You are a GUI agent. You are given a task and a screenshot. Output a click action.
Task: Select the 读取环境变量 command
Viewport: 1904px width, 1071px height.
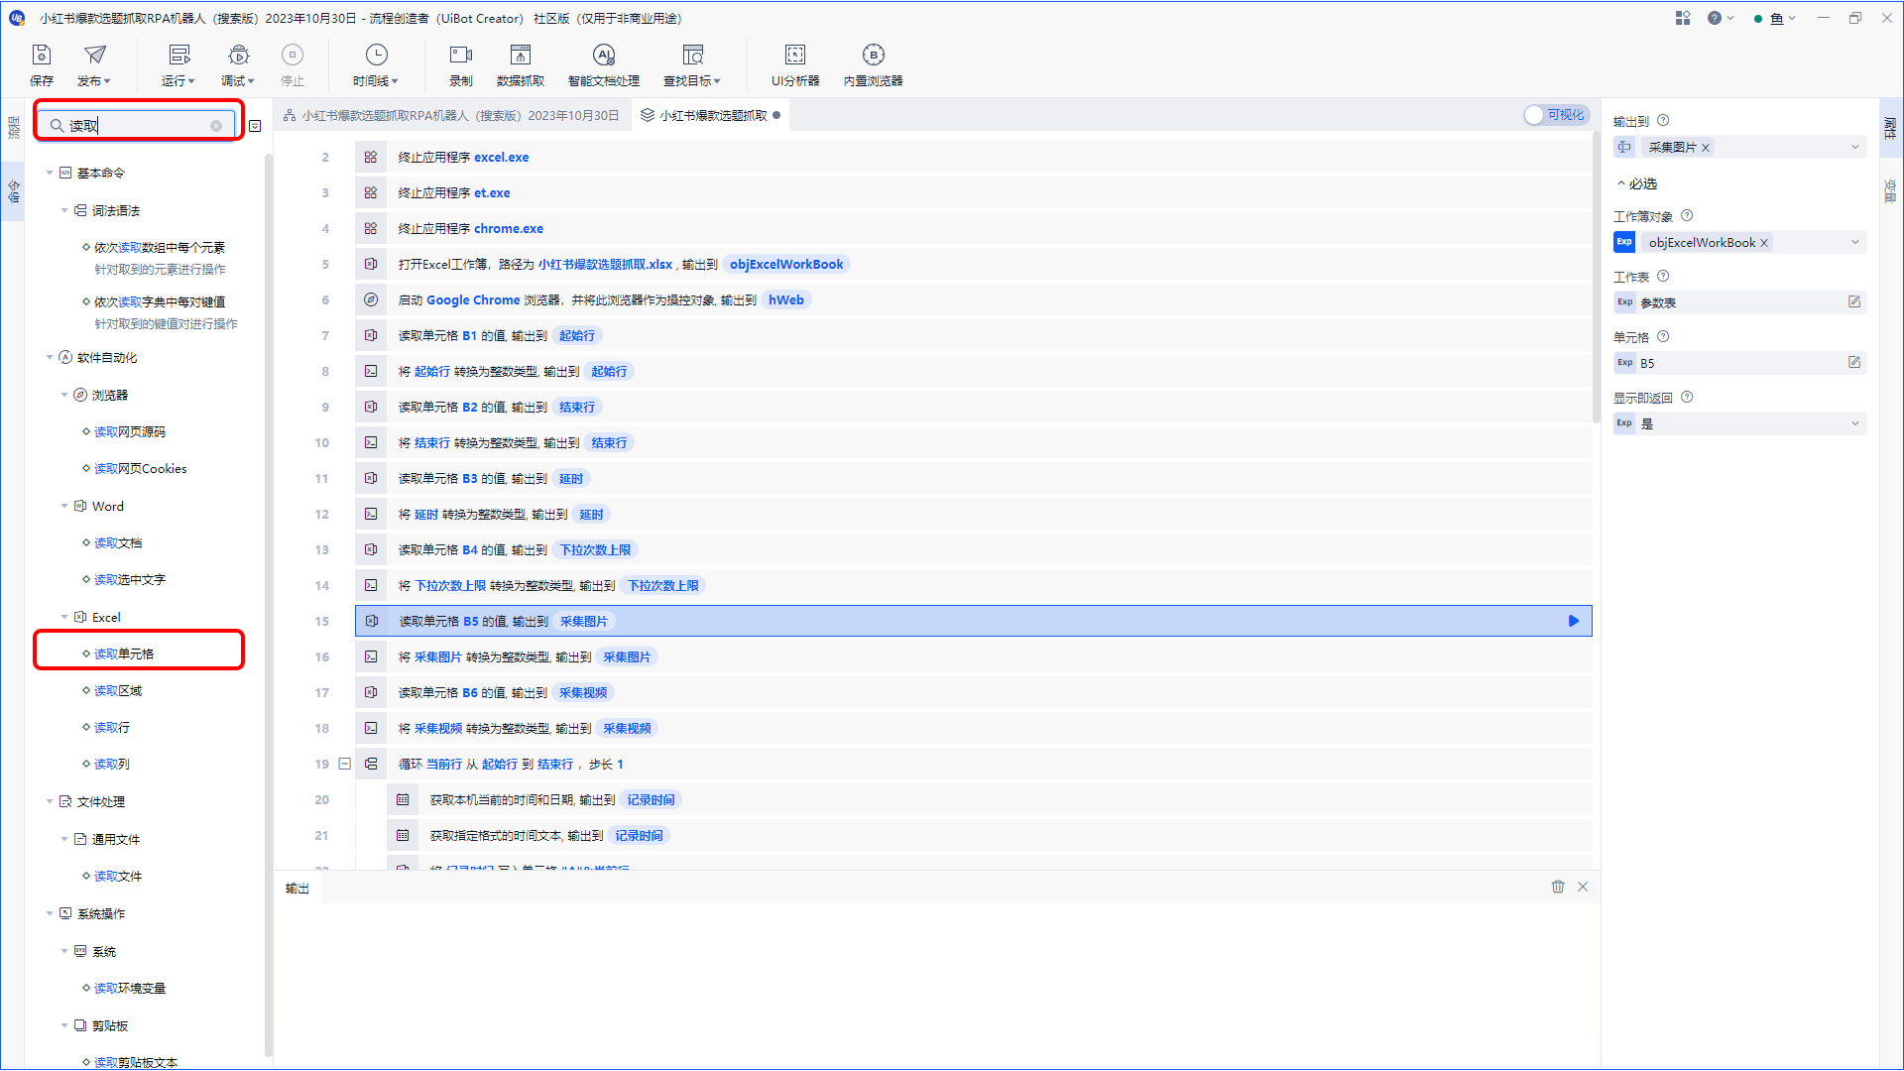tap(130, 988)
